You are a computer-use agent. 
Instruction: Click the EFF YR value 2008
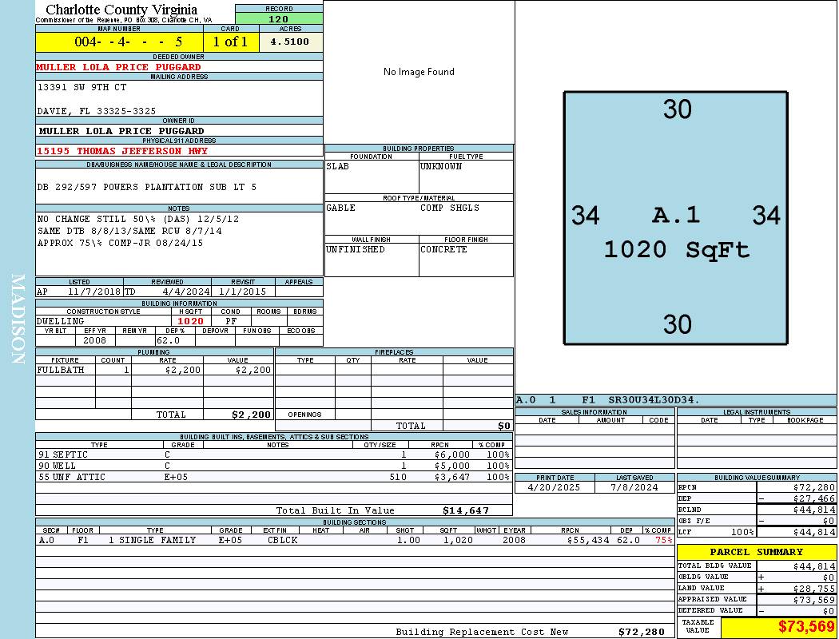(95, 340)
